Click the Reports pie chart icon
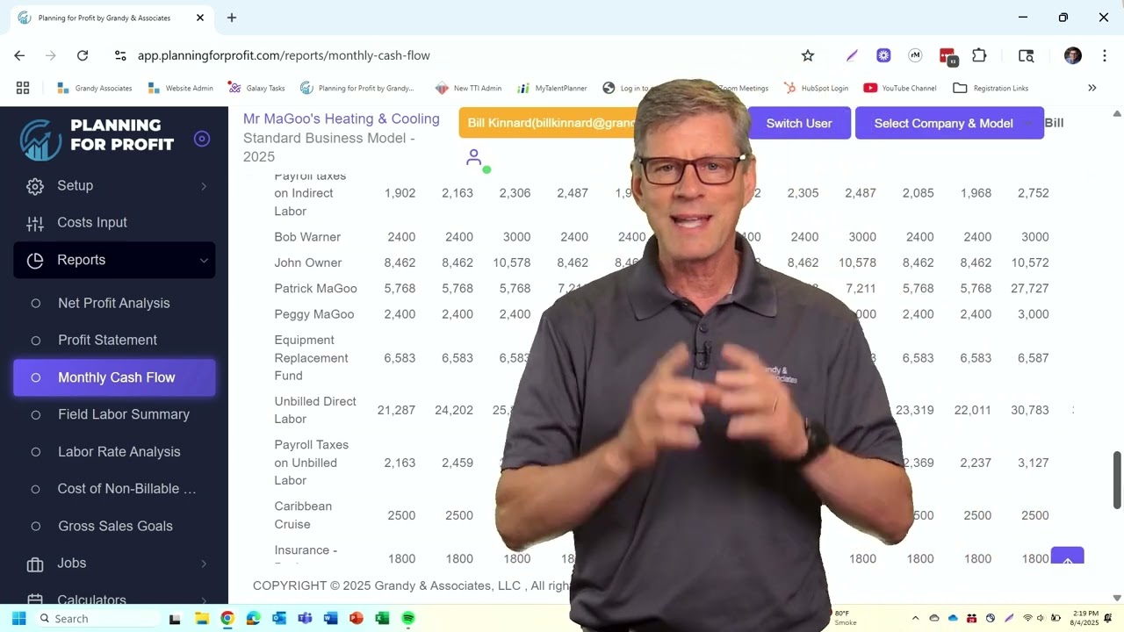This screenshot has height=632, width=1124. click(x=35, y=260)
